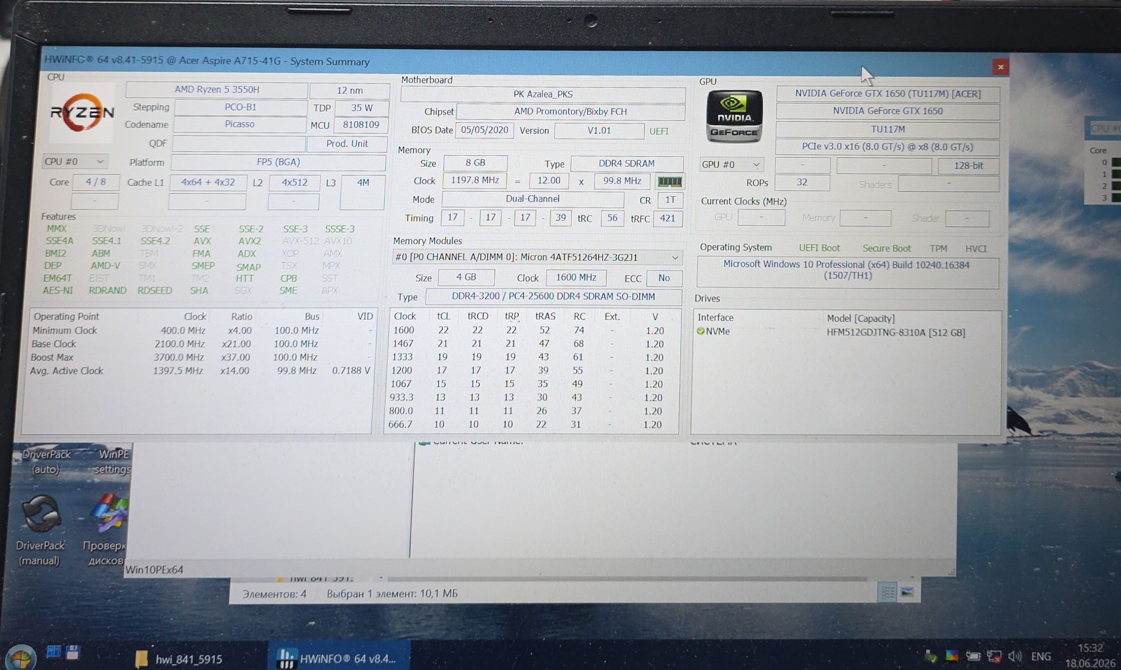Click the Элементов: 4 status bar text in Explorer
Screen dimensions: 1121x670
click(x=275, y=594)
